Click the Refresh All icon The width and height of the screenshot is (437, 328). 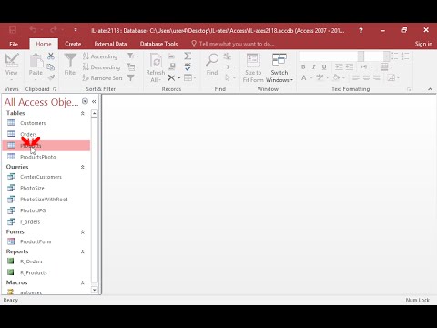(156, 60)
